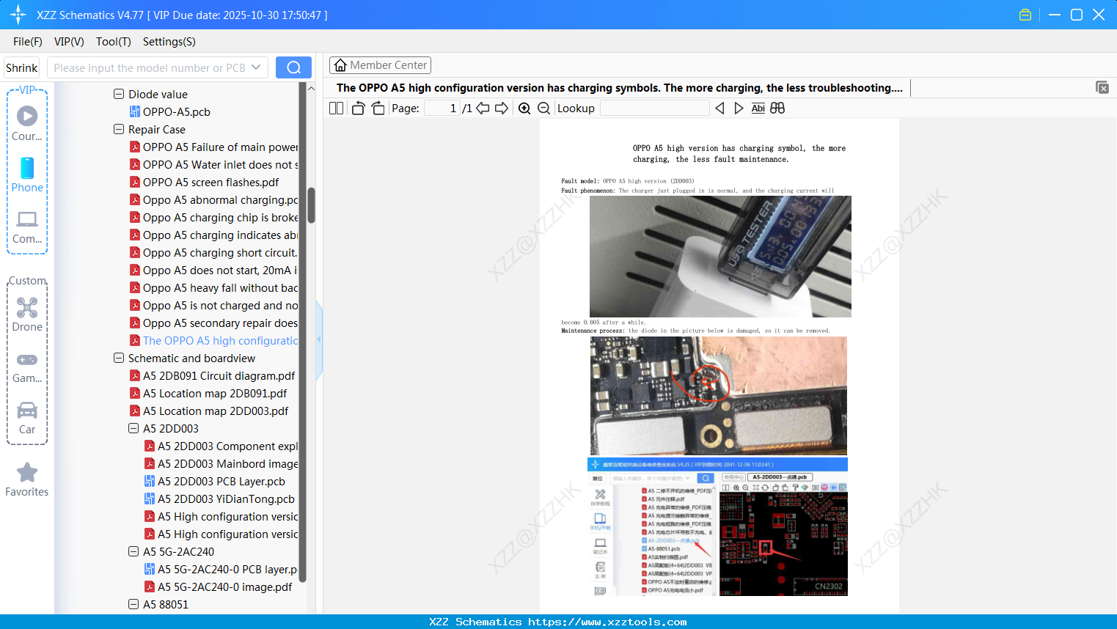Close the open document tab

click(x=1102, y=87)
